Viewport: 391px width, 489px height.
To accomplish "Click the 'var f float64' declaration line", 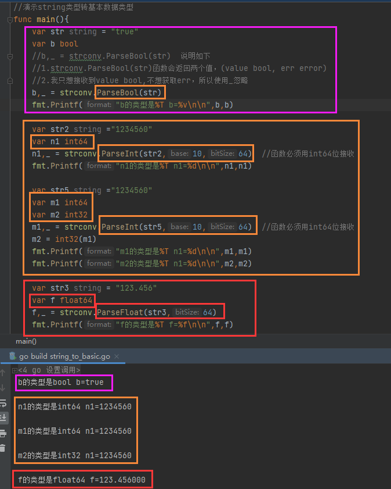I will tap(62, 300).
